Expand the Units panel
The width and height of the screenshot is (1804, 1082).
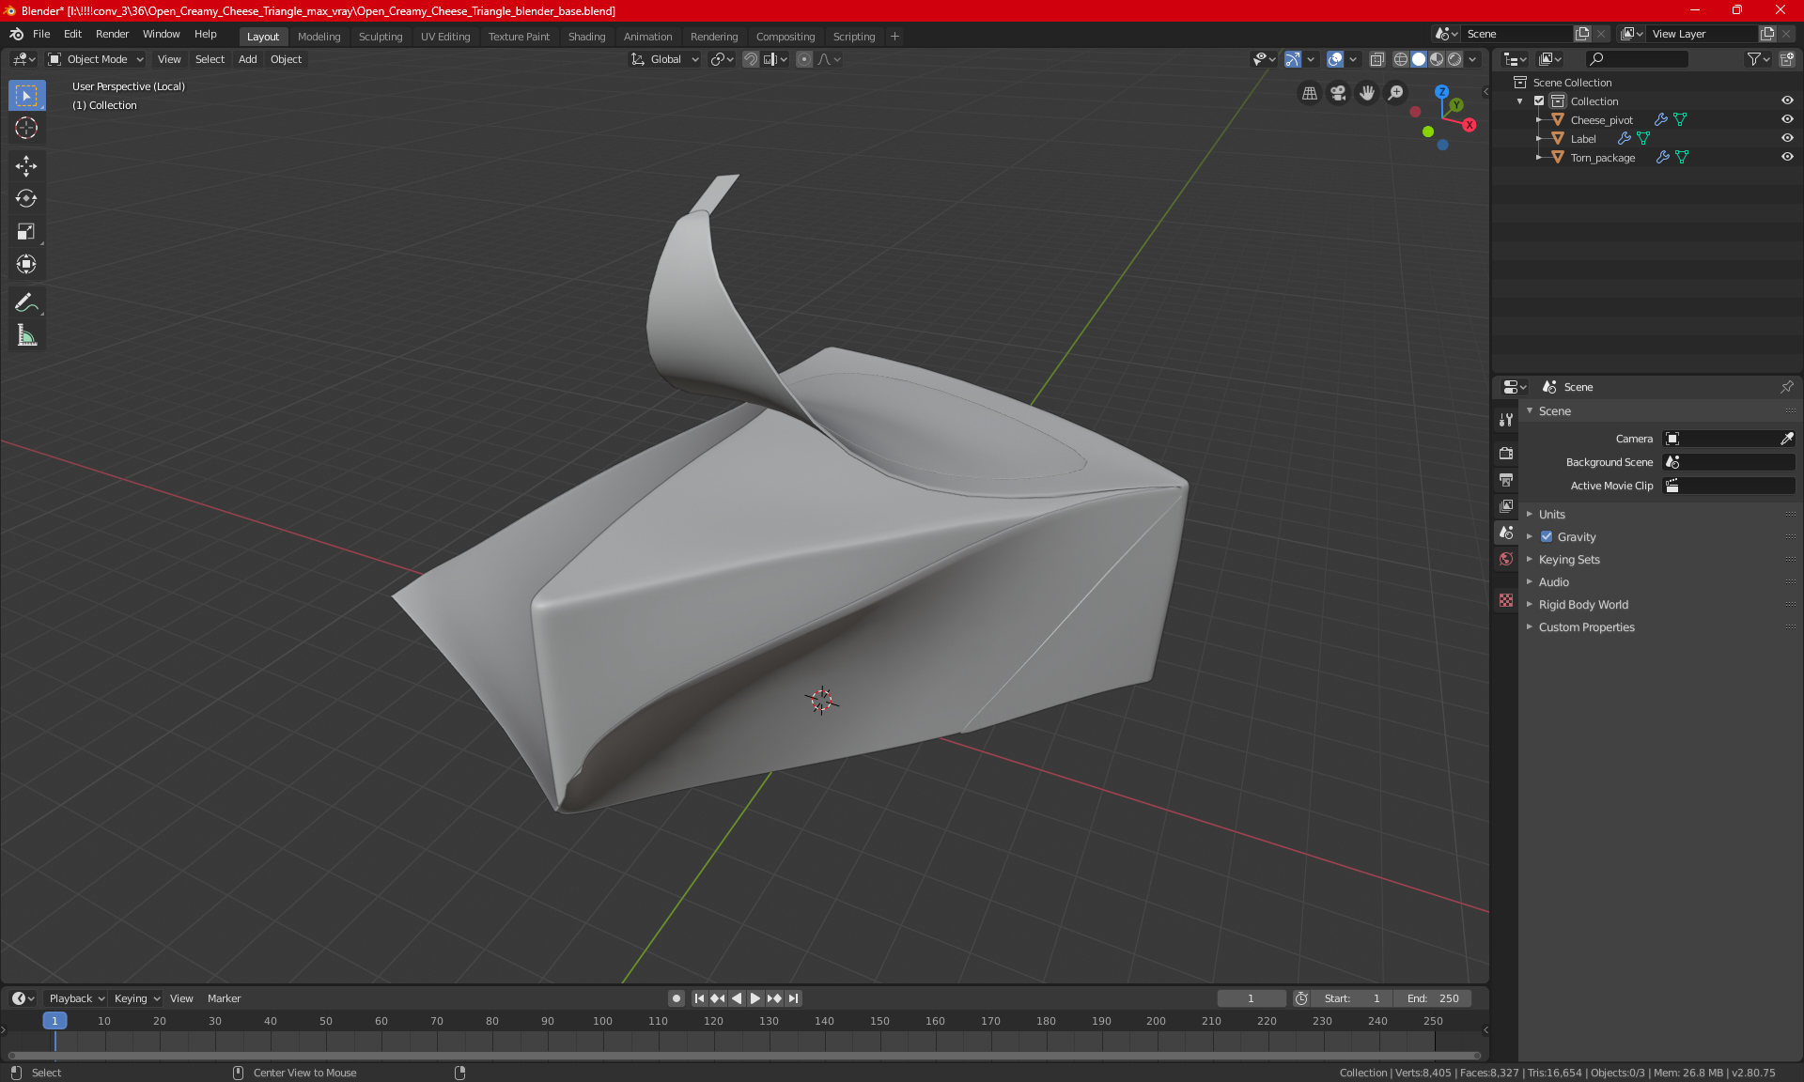click(1551, 515)
